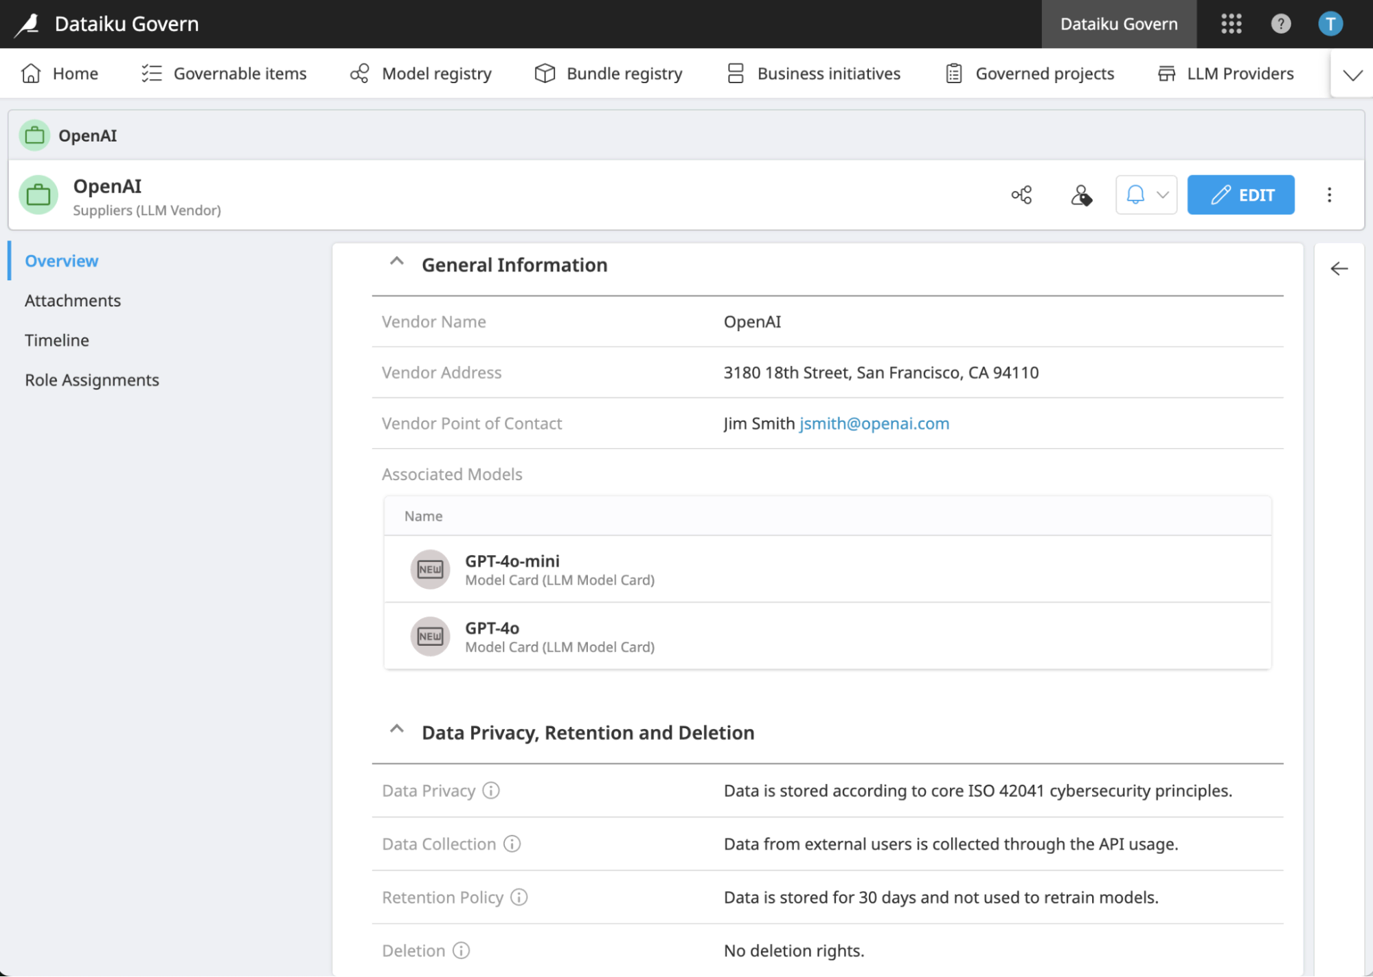Click the Bundle registry cube icon

[x=545, y=74]
